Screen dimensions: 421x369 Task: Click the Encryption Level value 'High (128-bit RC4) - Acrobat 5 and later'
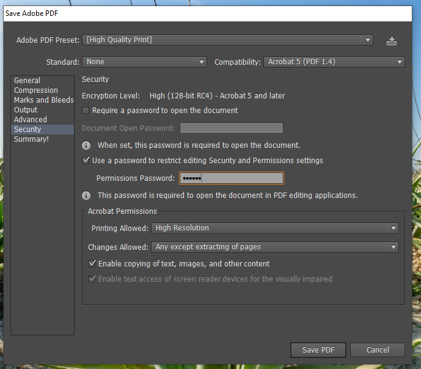click(x=217, y=96)
